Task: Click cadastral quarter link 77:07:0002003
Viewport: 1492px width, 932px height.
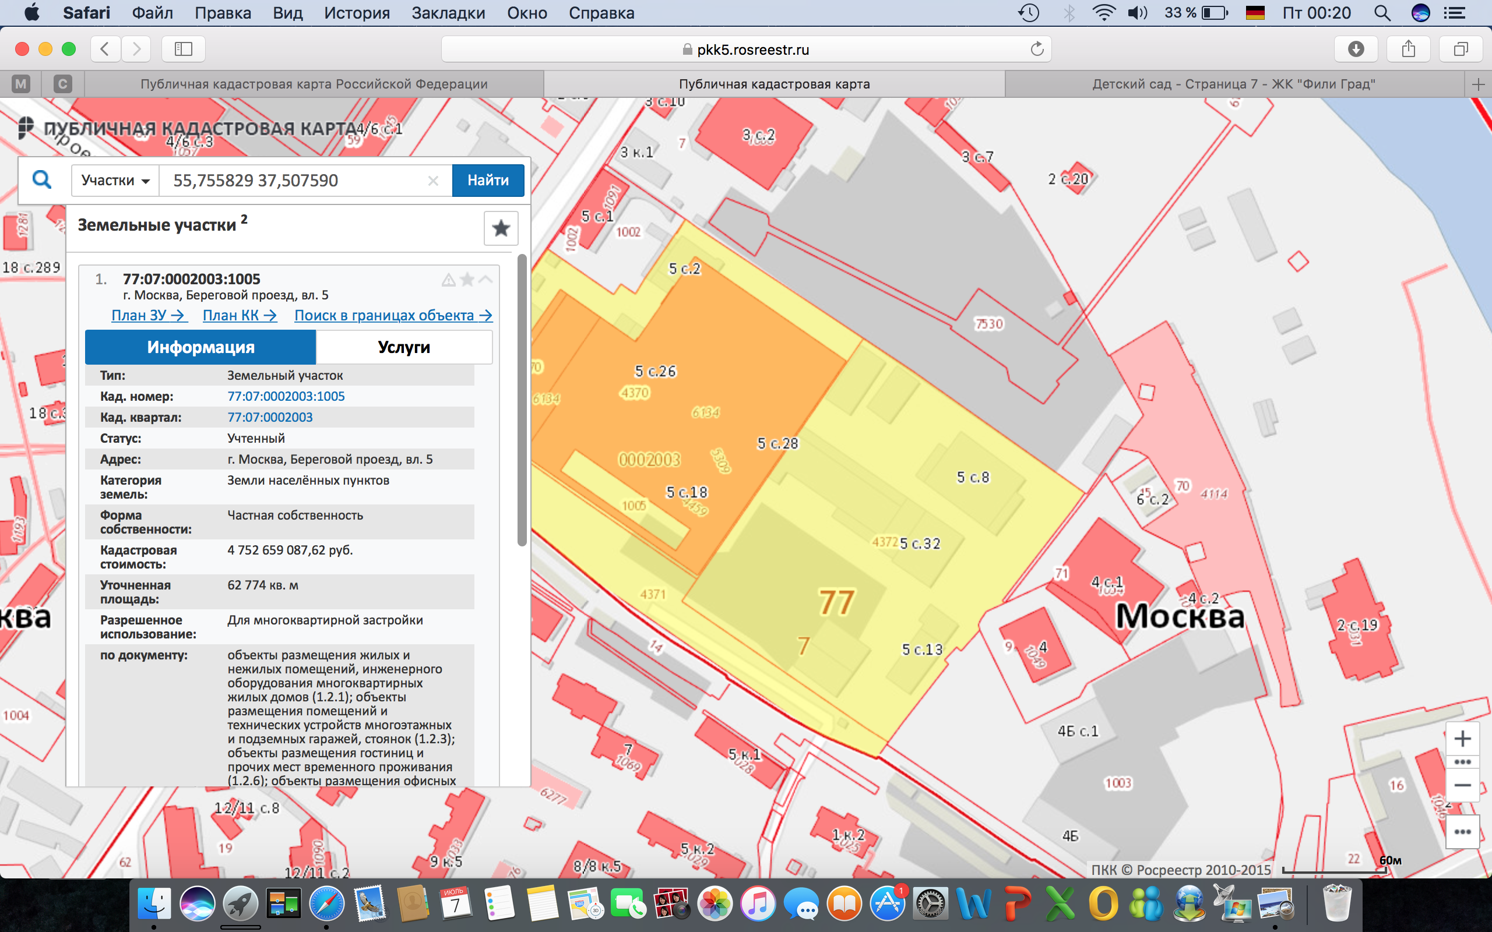Action: pos(270,417)
